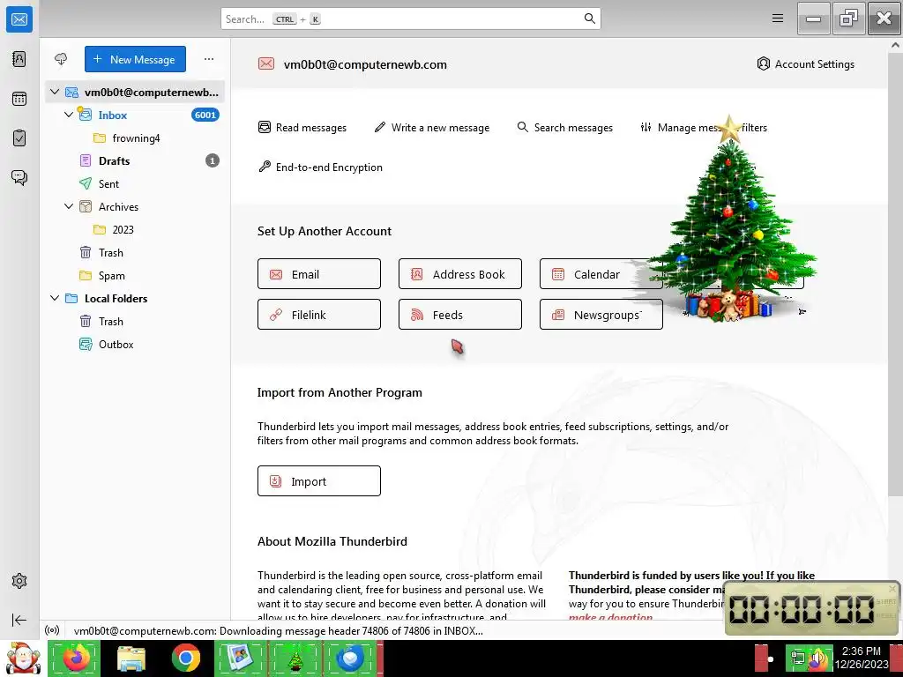Open Account Settings
The image size is (903, 677).
[x=806, y=63]
